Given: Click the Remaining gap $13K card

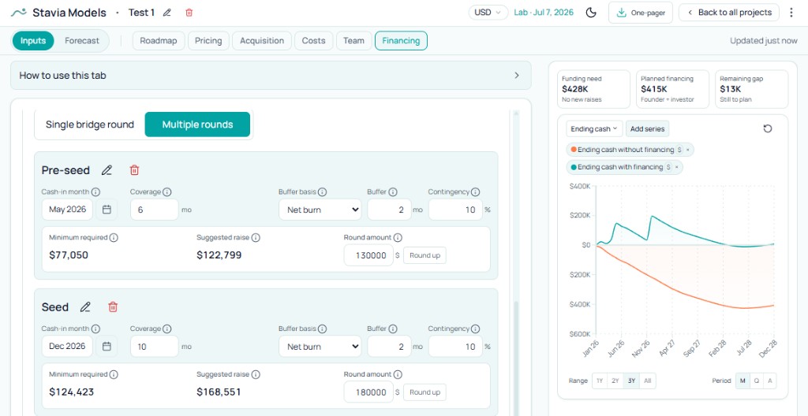Looking at the screenshot, I should coord(751,89).
